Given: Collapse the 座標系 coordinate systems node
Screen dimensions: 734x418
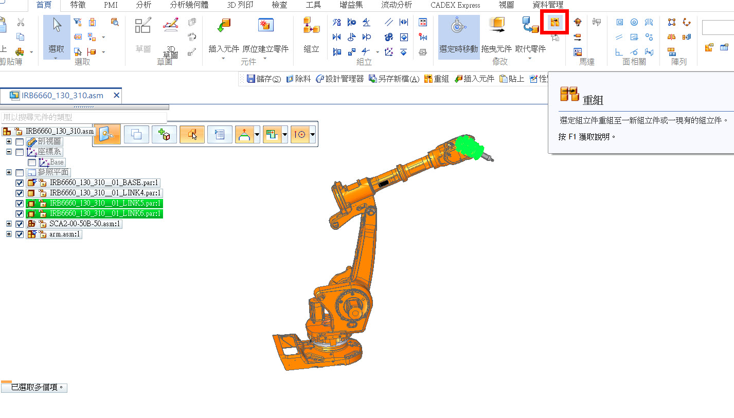Looking at the screenshot, I should pyautogui.click(x=9, y=152).
